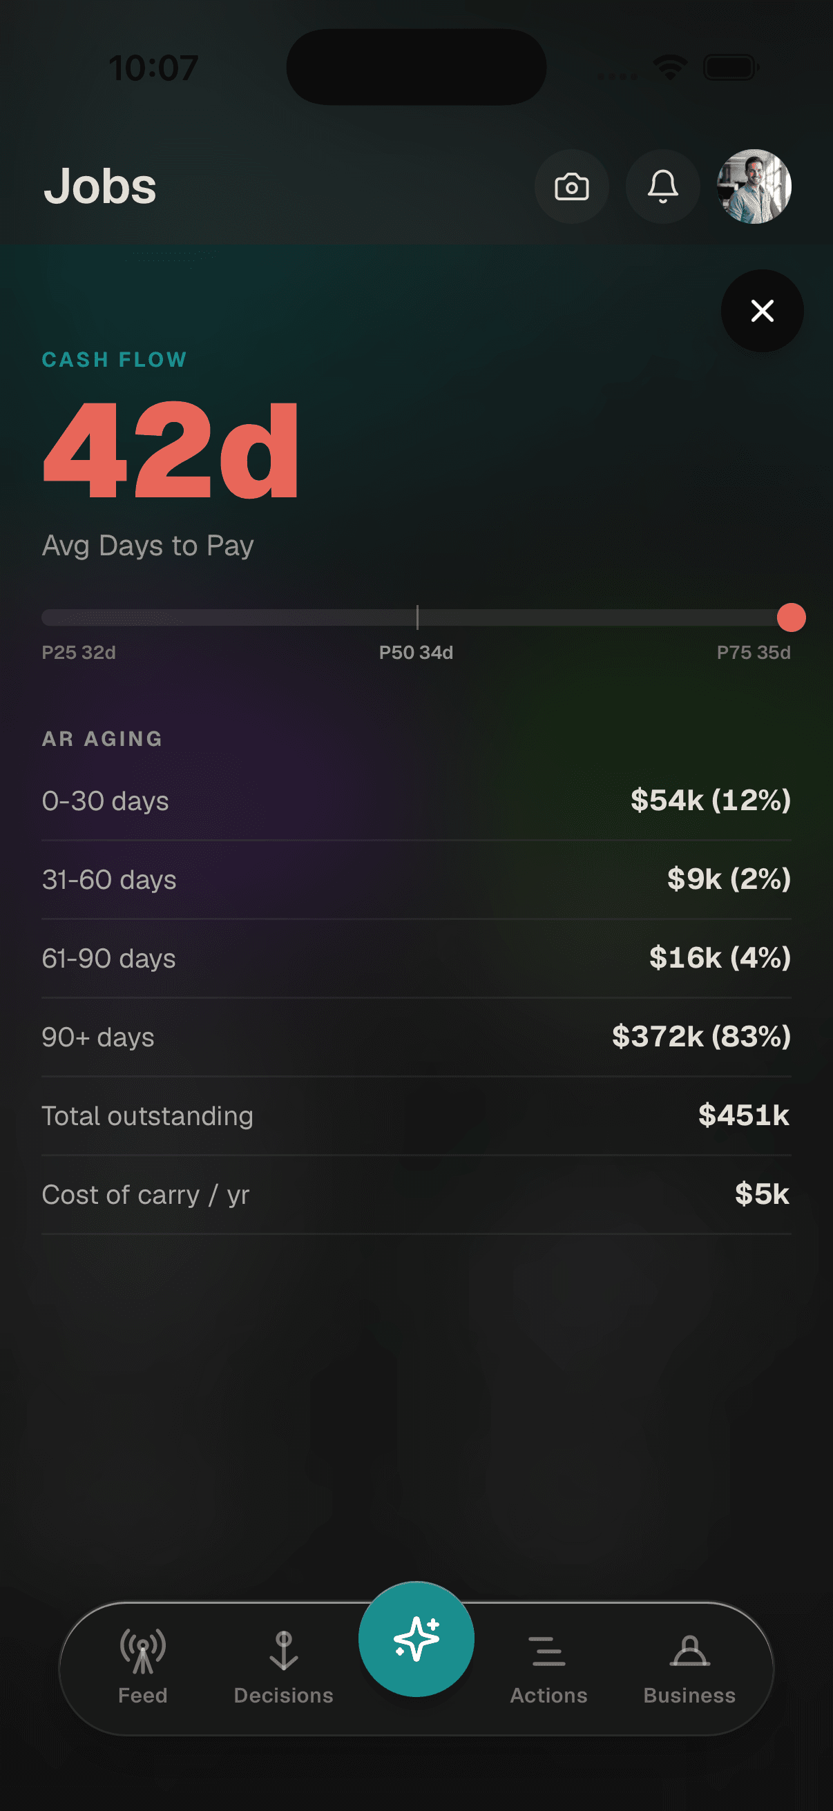Tap the 42d Avg Days to Pay figure

(171, 450)
